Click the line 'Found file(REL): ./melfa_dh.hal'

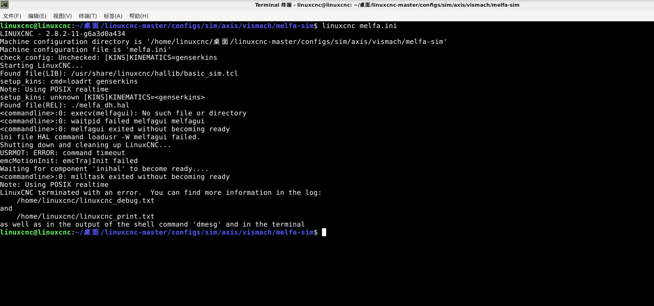coord(65,105)
